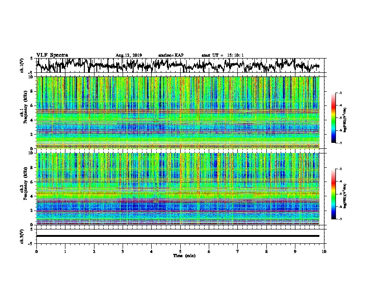365x282 pixels.
Task: Click time-axis tick label "5" at bottom
Action: coord(180,252)
